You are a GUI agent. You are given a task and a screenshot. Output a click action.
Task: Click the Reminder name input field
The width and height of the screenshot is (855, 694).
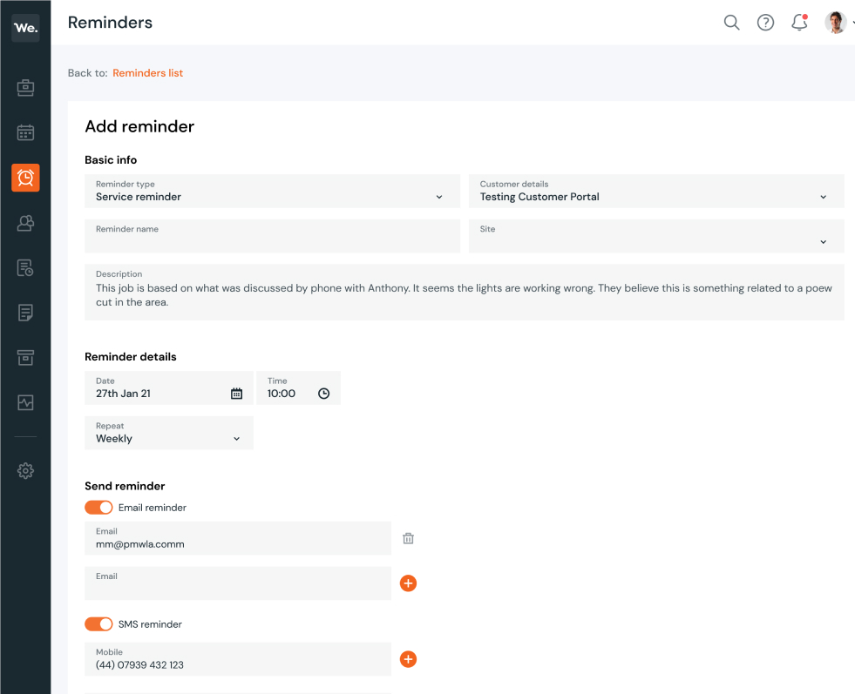272,236
